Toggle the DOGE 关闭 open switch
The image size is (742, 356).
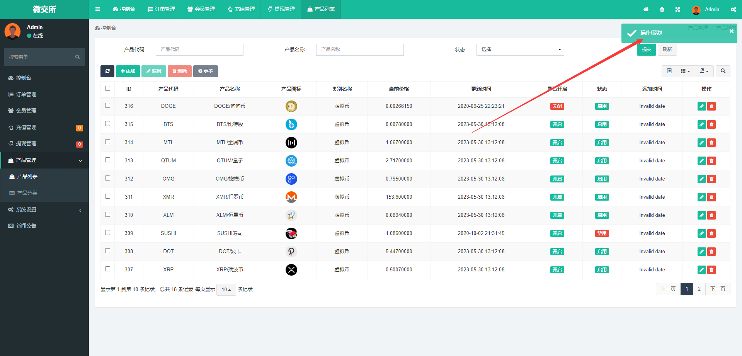point(557,106)
